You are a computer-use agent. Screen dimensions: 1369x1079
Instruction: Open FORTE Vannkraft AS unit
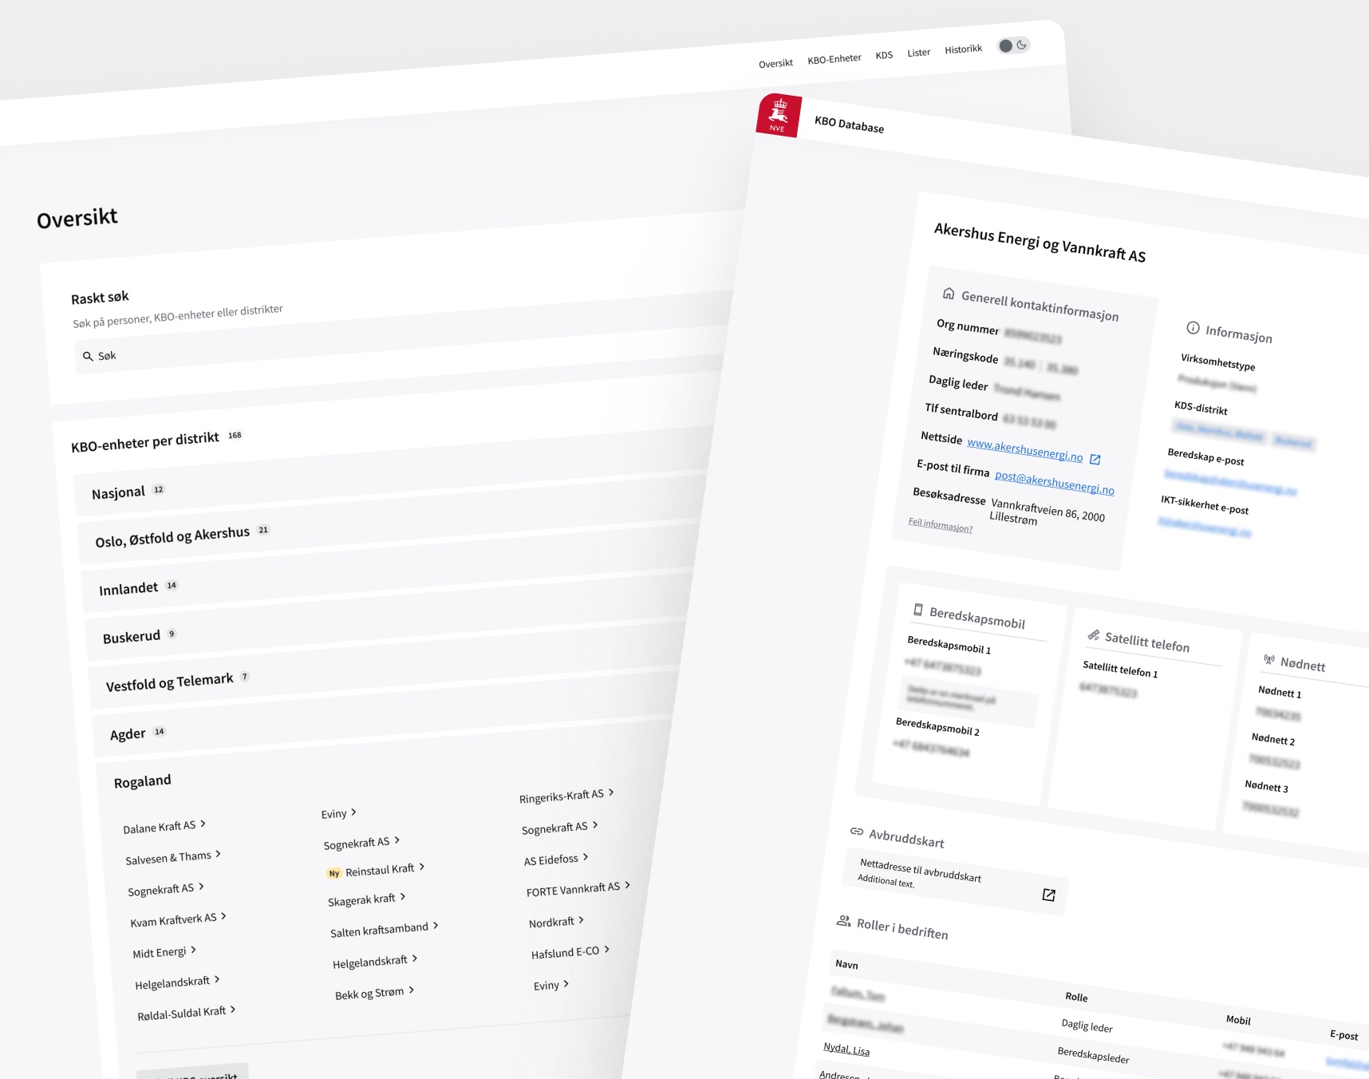click(578, 889)
